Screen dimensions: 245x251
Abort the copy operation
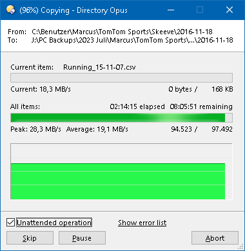point(215,238)
